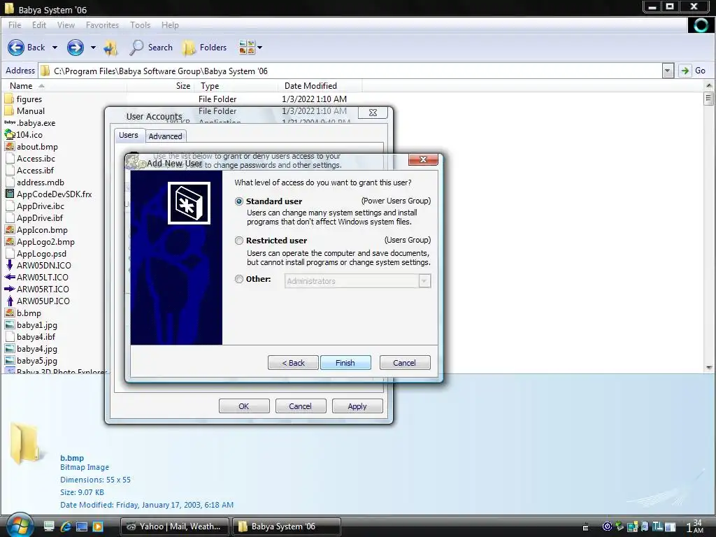Cancel the Add New User wizard
Screen dimensions: 716x537
[405, 363]
